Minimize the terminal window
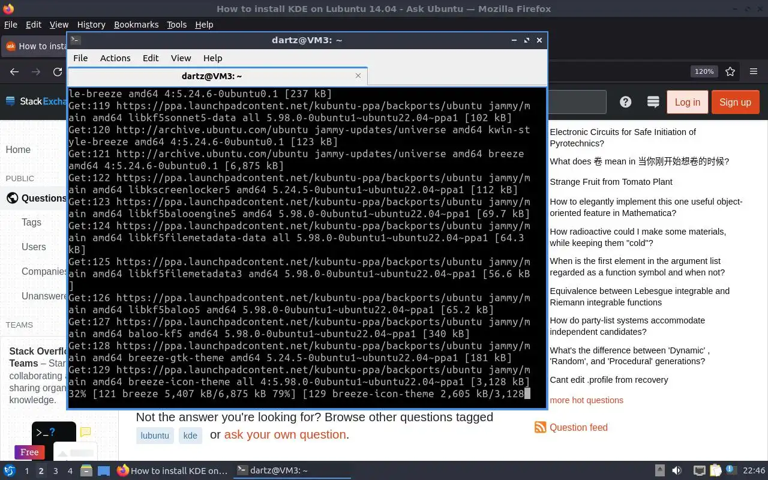The image size is (768, 480). pyautogui.click(x=514, y=40)
